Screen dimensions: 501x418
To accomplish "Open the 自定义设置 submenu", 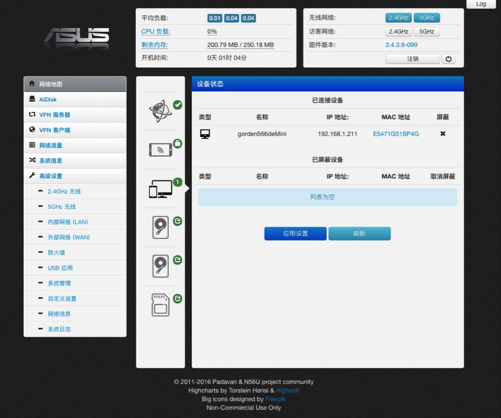I will (x=75, y=298).
